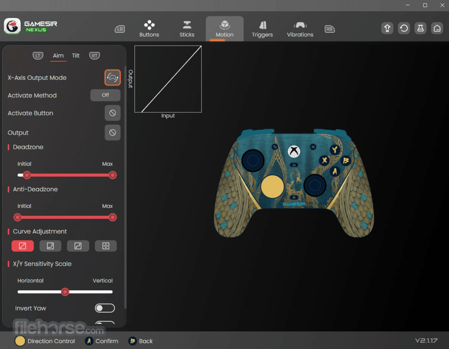This screenshot has width=449, height=349.
Task: Click the RT trigger icon in side panel
Action: [x=95, y=55]
